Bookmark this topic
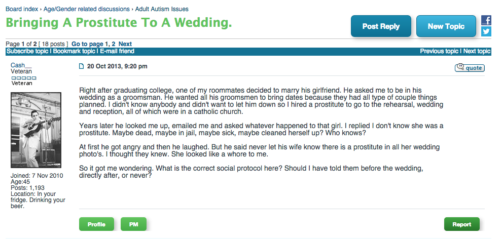Screen dimensions: 502x239 click(74, 51)
